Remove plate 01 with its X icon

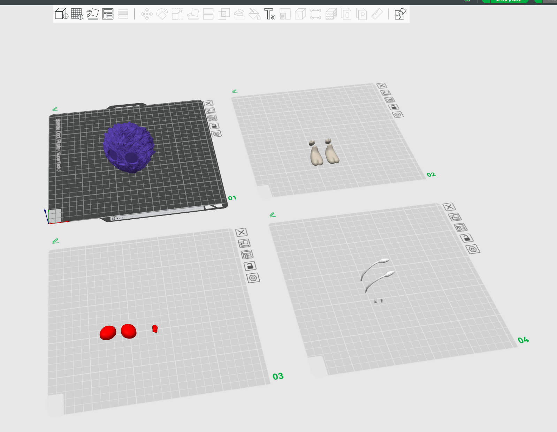208,103
